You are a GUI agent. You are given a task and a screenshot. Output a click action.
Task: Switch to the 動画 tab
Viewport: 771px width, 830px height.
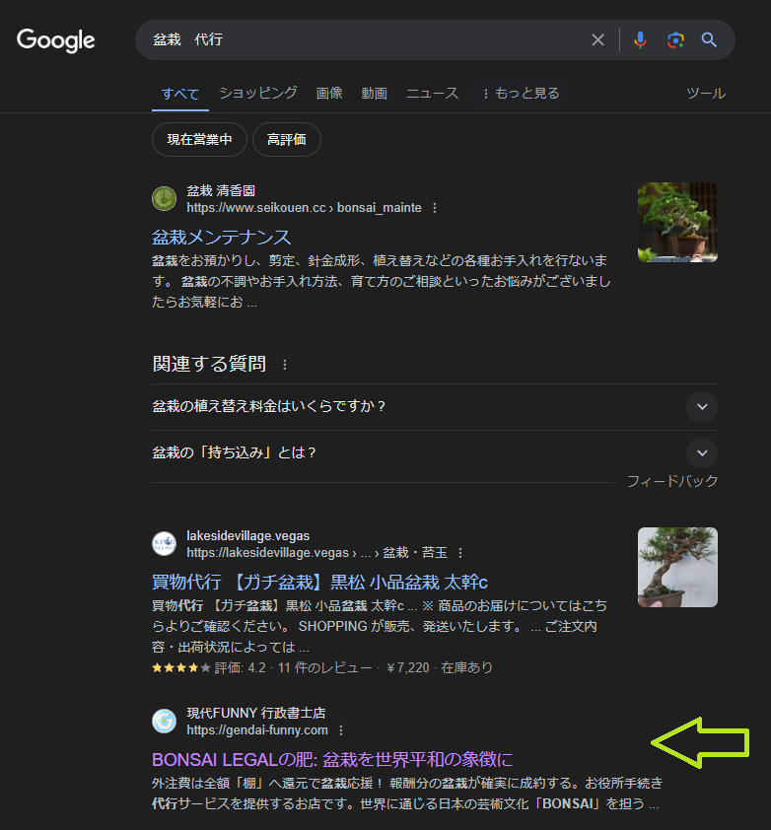(374, 94)
